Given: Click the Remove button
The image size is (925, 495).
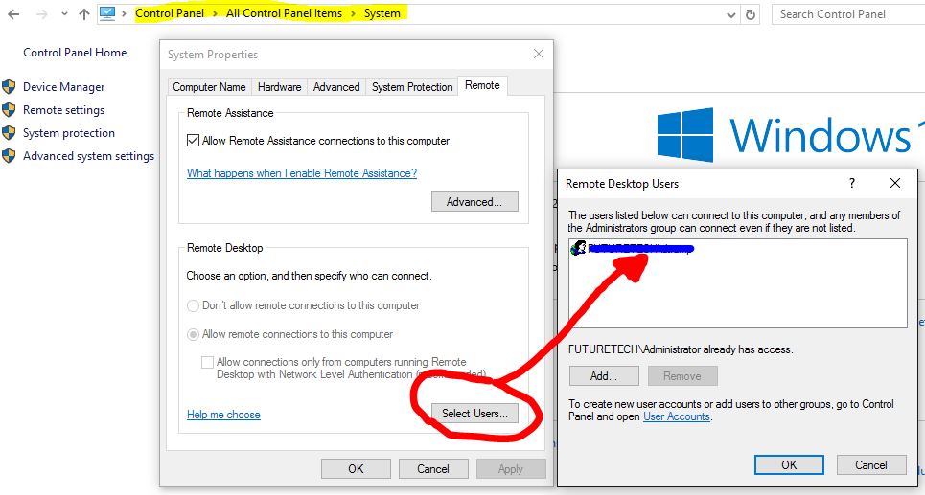Looking at the screenshot, I should pos(682,376).
